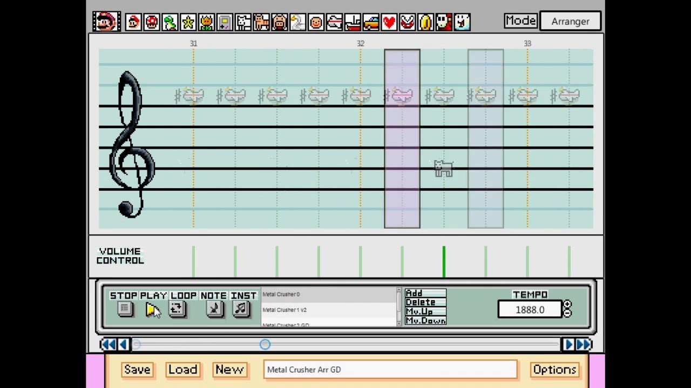Step forward one measure with right arrow

point(568,344)
